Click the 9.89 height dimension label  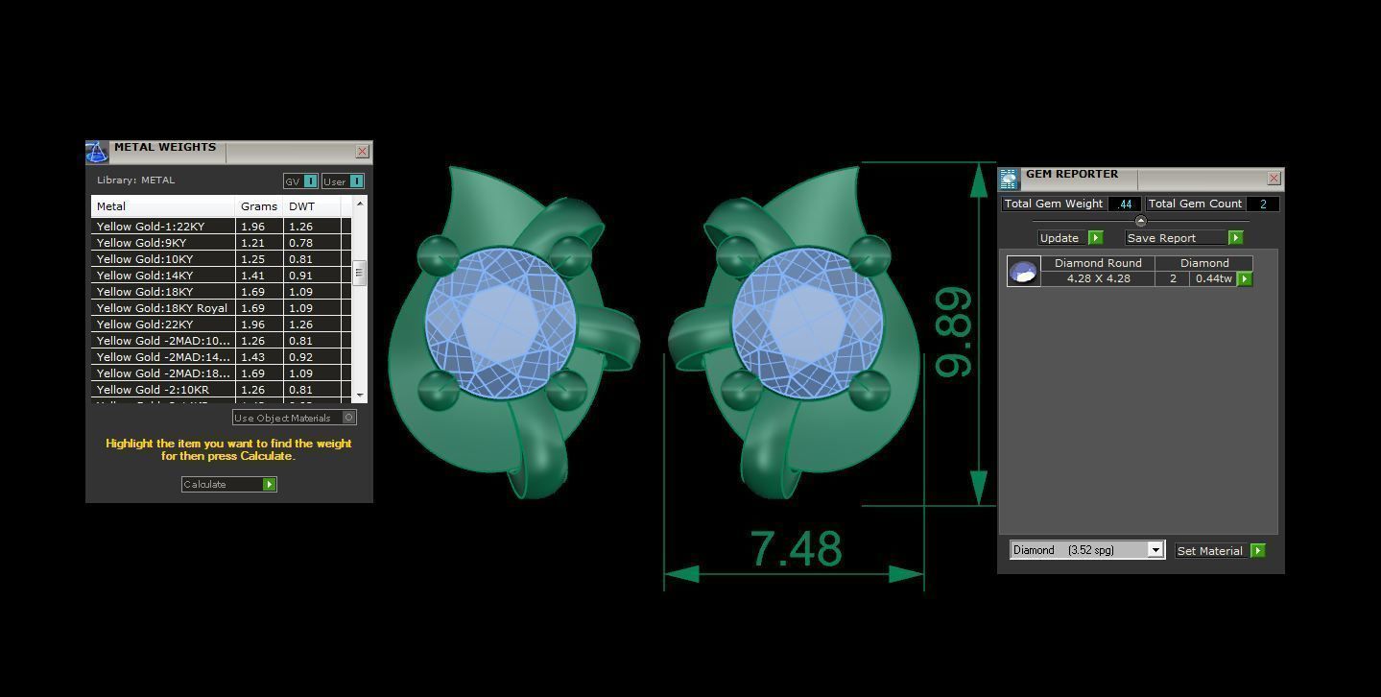point(953,332)
